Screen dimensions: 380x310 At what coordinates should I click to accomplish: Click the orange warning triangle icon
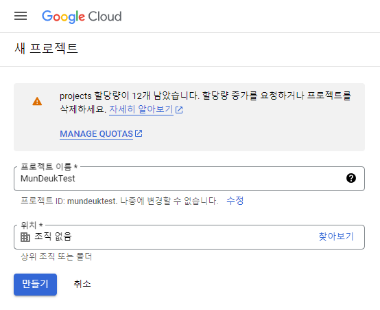37,102
